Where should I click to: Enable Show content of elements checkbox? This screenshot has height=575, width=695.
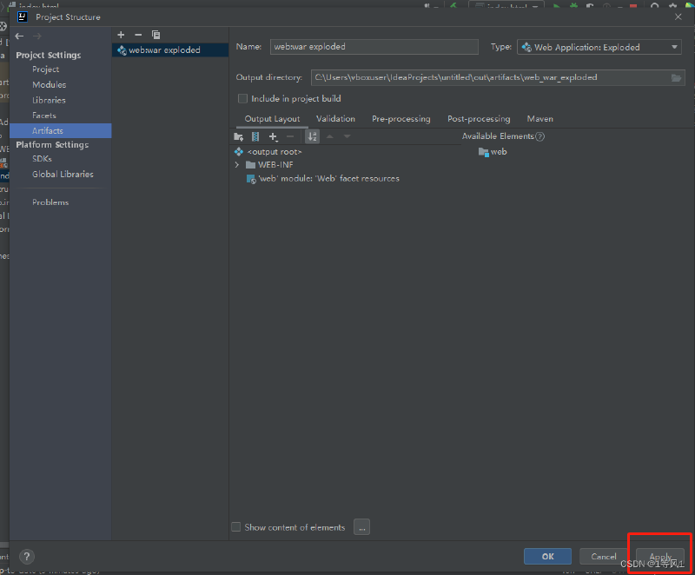235,527
